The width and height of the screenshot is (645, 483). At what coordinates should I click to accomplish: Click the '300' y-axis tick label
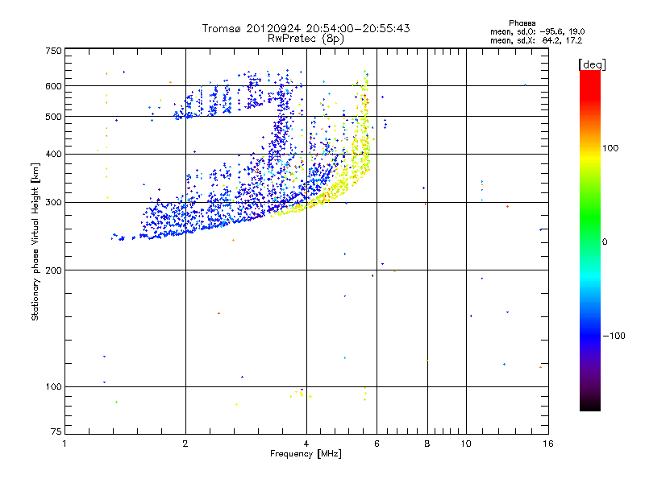53,203
